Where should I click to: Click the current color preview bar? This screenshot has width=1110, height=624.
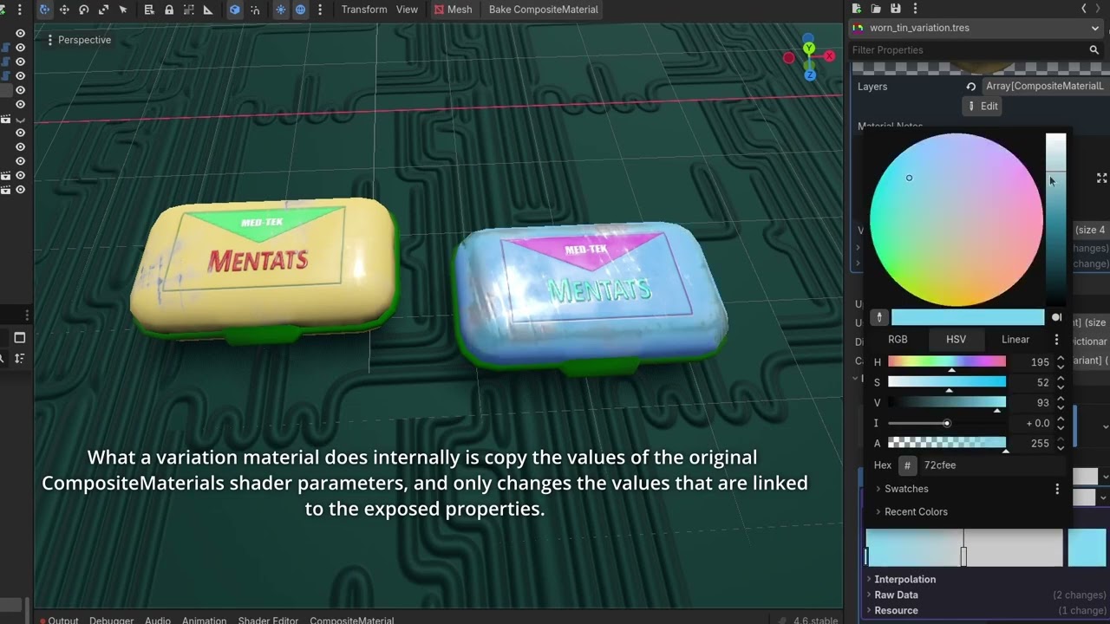click(968, 317)
